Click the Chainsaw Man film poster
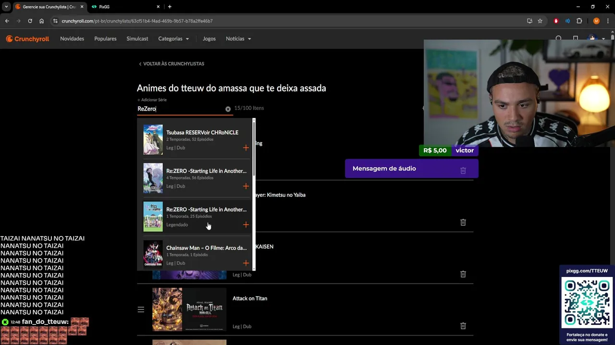Screen dimensions: 615x345 153,254
